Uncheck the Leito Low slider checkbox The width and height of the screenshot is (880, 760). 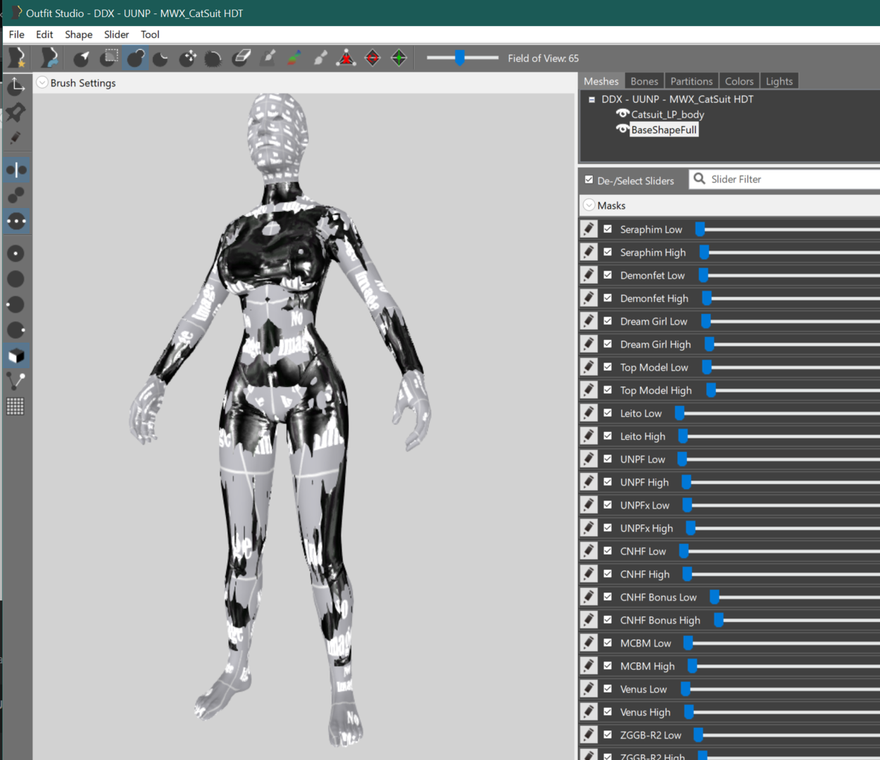608,412
